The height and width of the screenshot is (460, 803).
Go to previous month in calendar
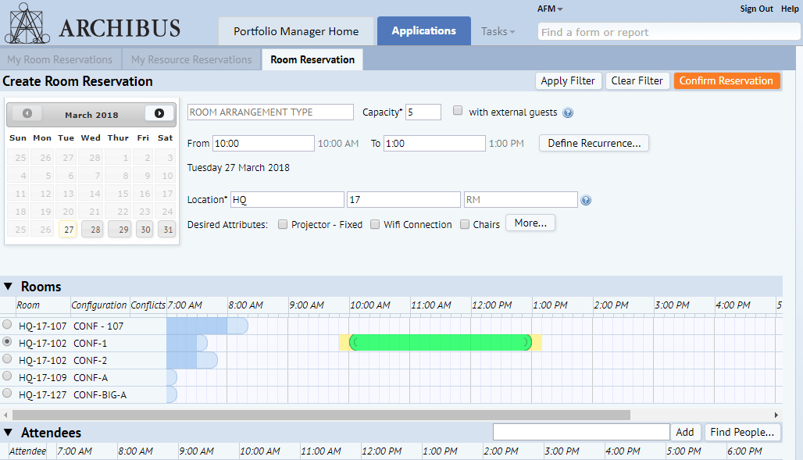[27, 113]
